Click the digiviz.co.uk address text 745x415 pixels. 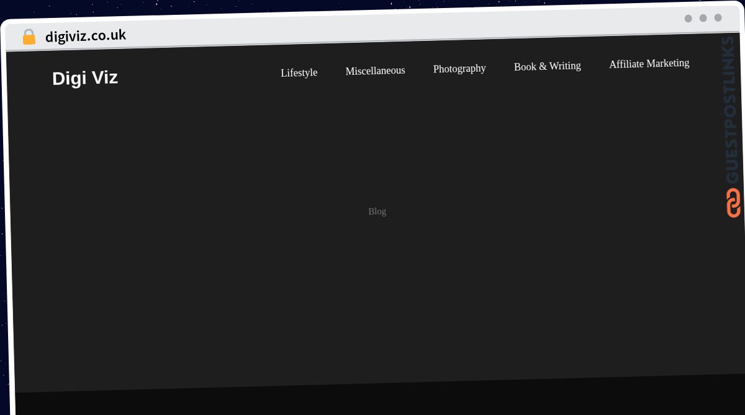tap(86, 36)
